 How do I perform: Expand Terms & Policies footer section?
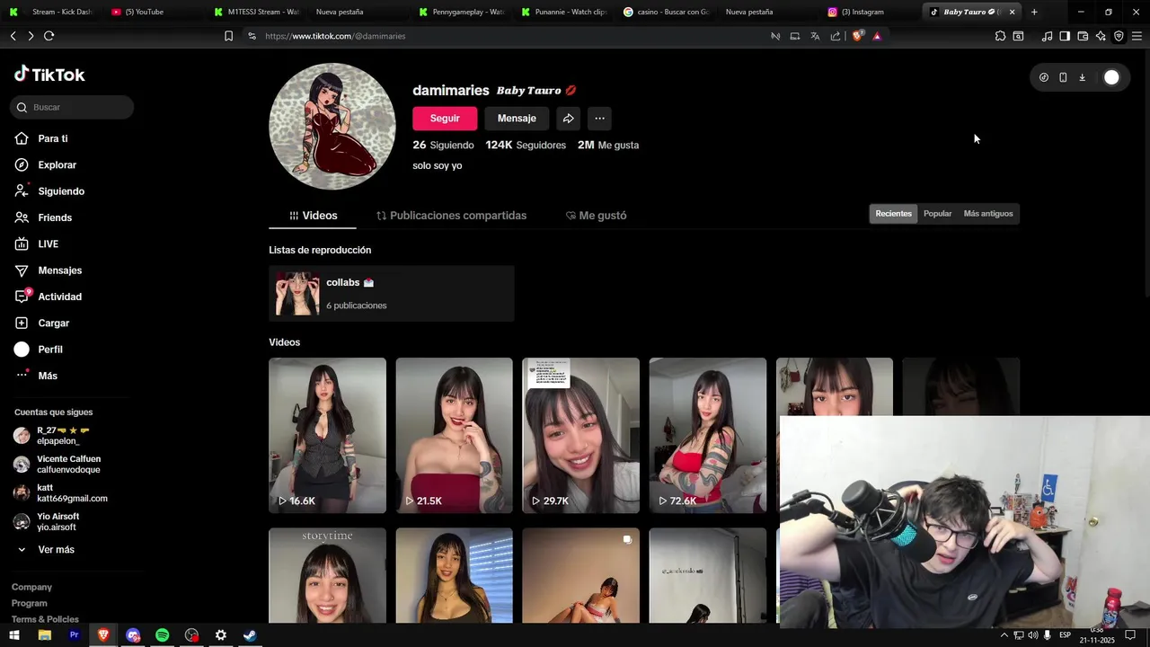45,619
